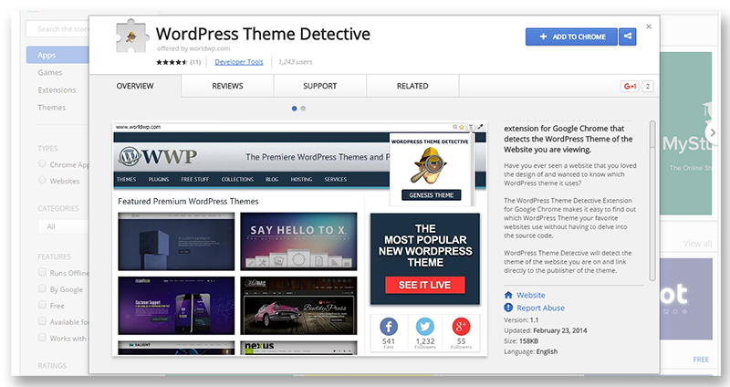Select Themes in the store sidebar
Screen dimensions: 730x387
[52, 107]
